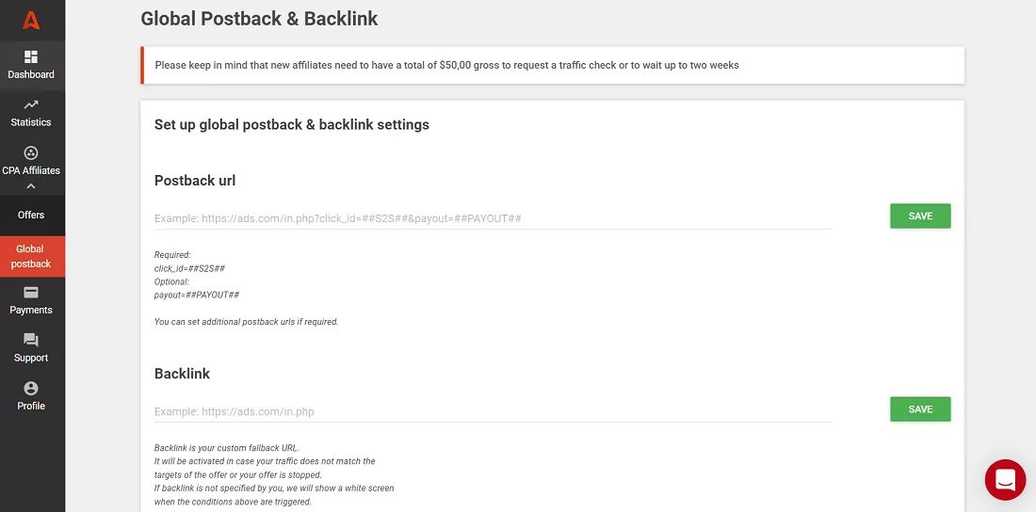Image resolution: width=1036 pixels, height=512 pixels.
Task: Focus the Backlink input field
Action: click(x=493, y=411)
